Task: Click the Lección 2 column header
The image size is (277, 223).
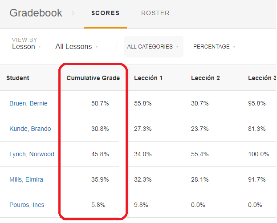Action: (205, 78)
